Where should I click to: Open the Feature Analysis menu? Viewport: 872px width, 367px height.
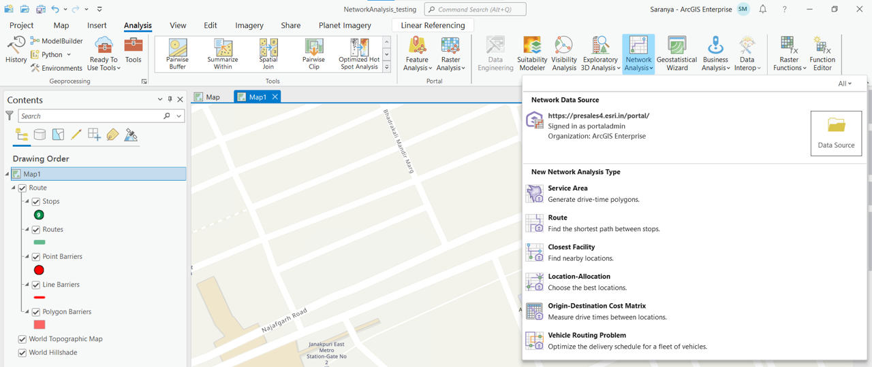click(418, 54)
